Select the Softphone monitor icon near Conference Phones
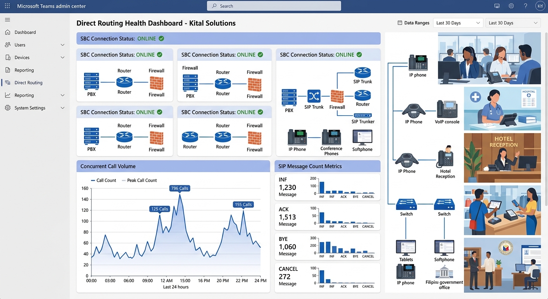548x299 pixels. [x=362, y=137]
